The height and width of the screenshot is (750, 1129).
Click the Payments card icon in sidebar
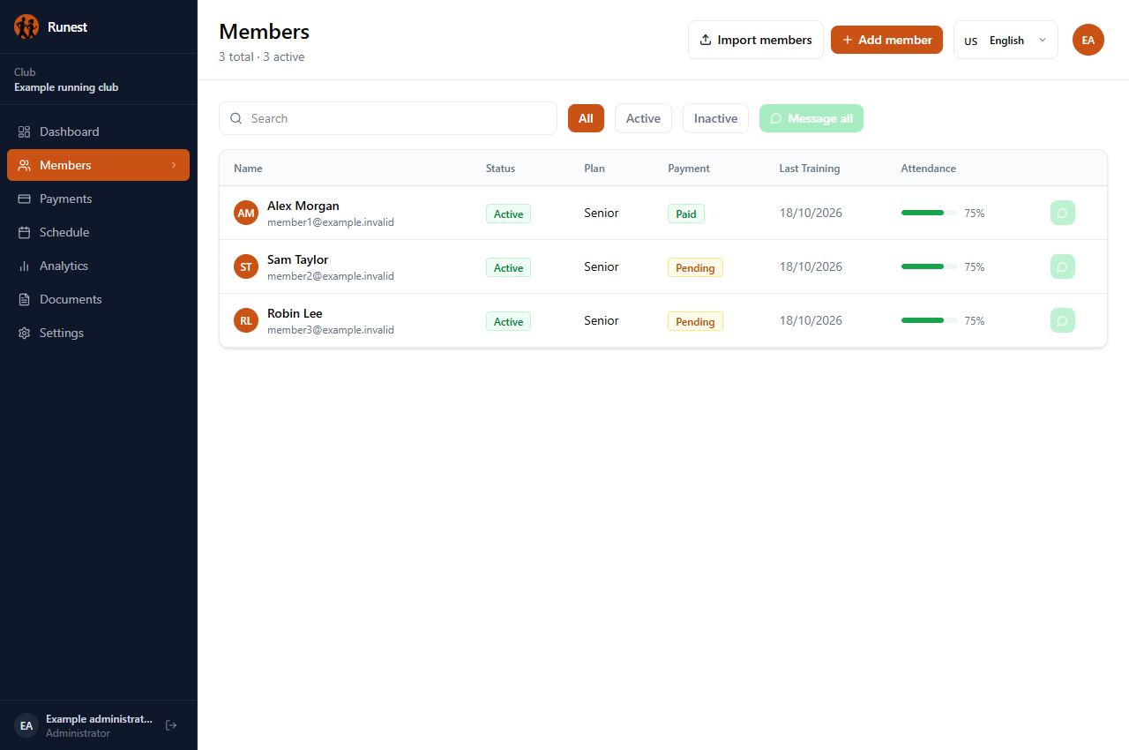coord(24,199)
